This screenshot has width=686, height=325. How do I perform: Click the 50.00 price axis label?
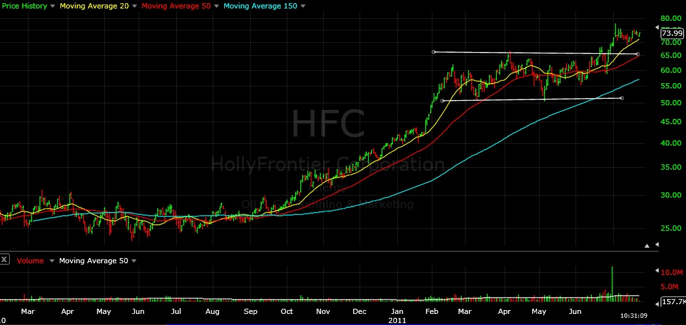(x=672, y=103)
